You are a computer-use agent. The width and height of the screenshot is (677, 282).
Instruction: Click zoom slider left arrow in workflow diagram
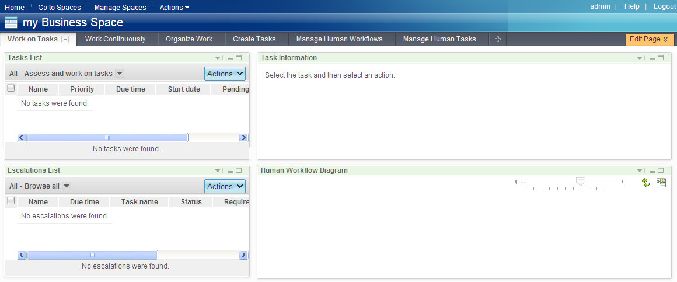point(515,182)
